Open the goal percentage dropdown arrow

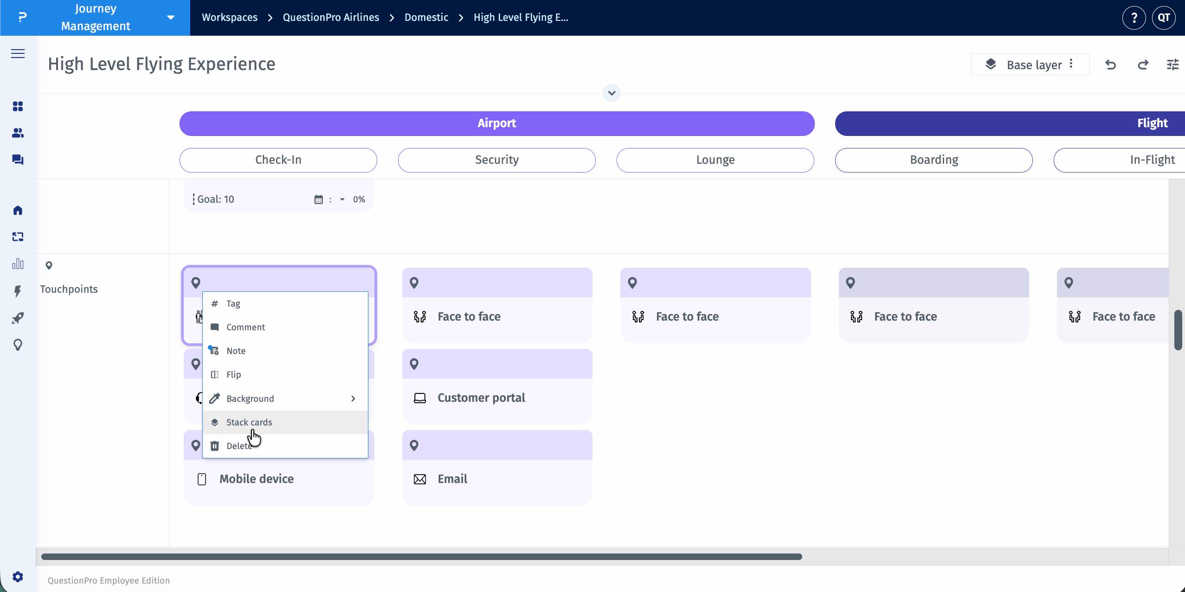[342, 199]
